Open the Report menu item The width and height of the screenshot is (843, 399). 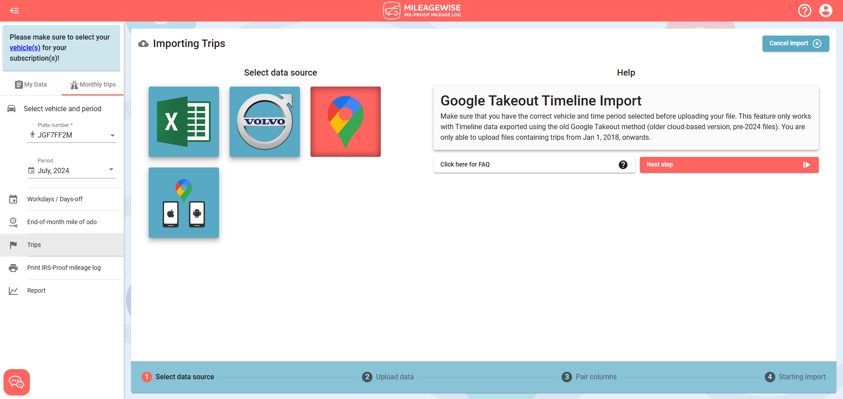tap(62, 290)
